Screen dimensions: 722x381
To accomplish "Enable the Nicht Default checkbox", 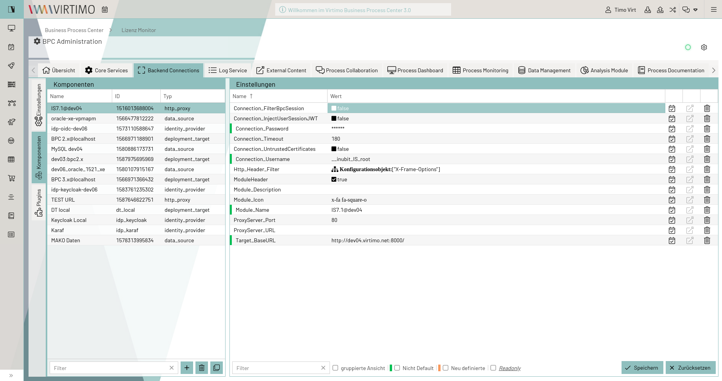I will (x=397, y=368).
